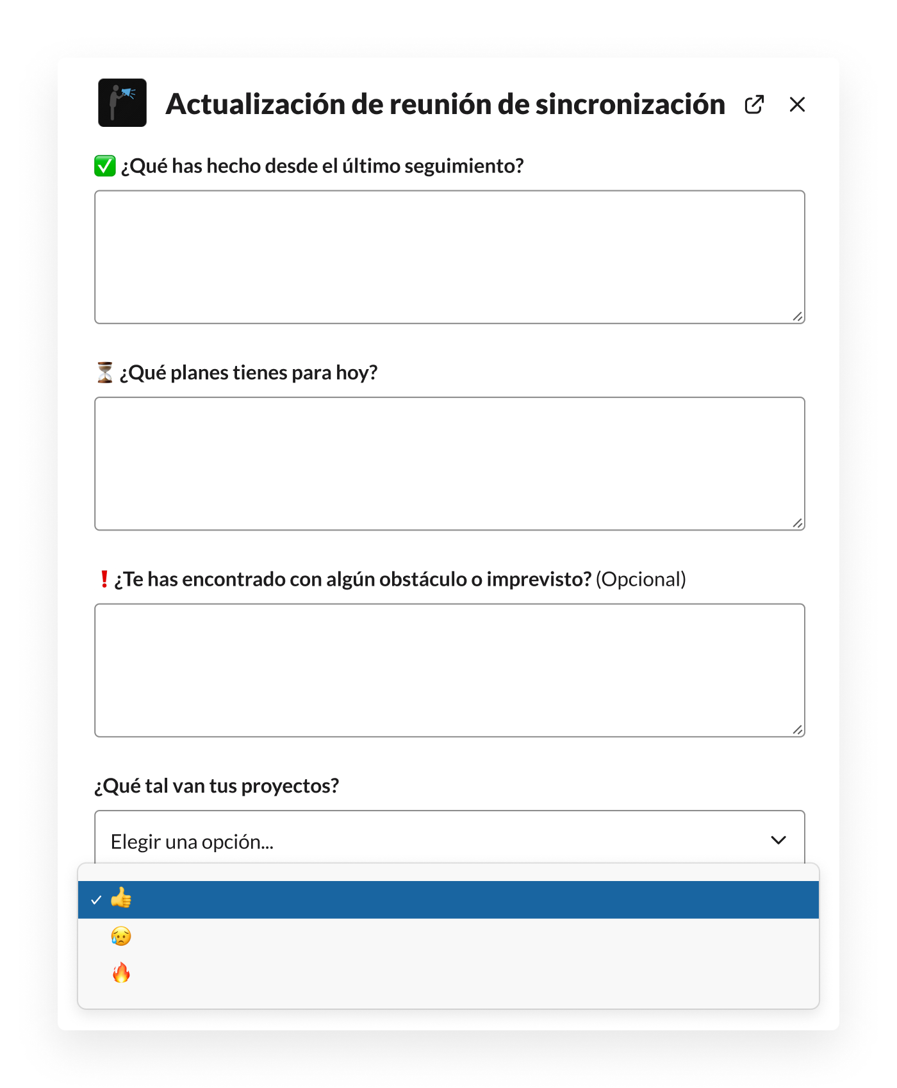Click the "¿Qué tal van tus proyectos?" label
Image resolution: width=897 pixels, height=1088 pixels.
pos(217,786)
